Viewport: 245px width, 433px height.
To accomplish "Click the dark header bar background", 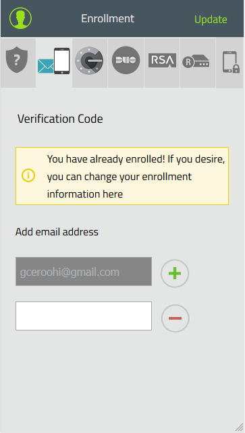I will [165, 18].
